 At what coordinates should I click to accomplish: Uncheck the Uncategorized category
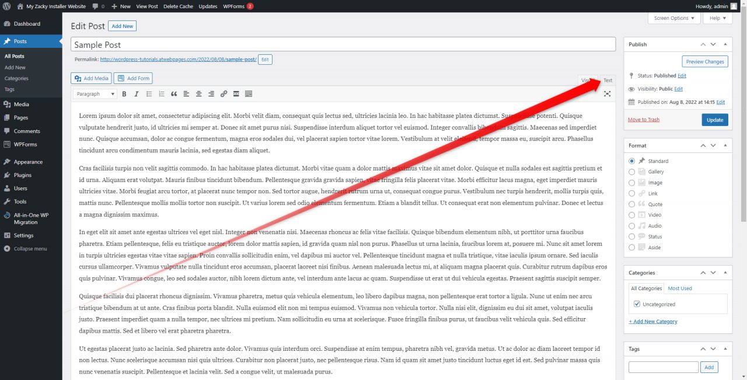click(636, 304)
